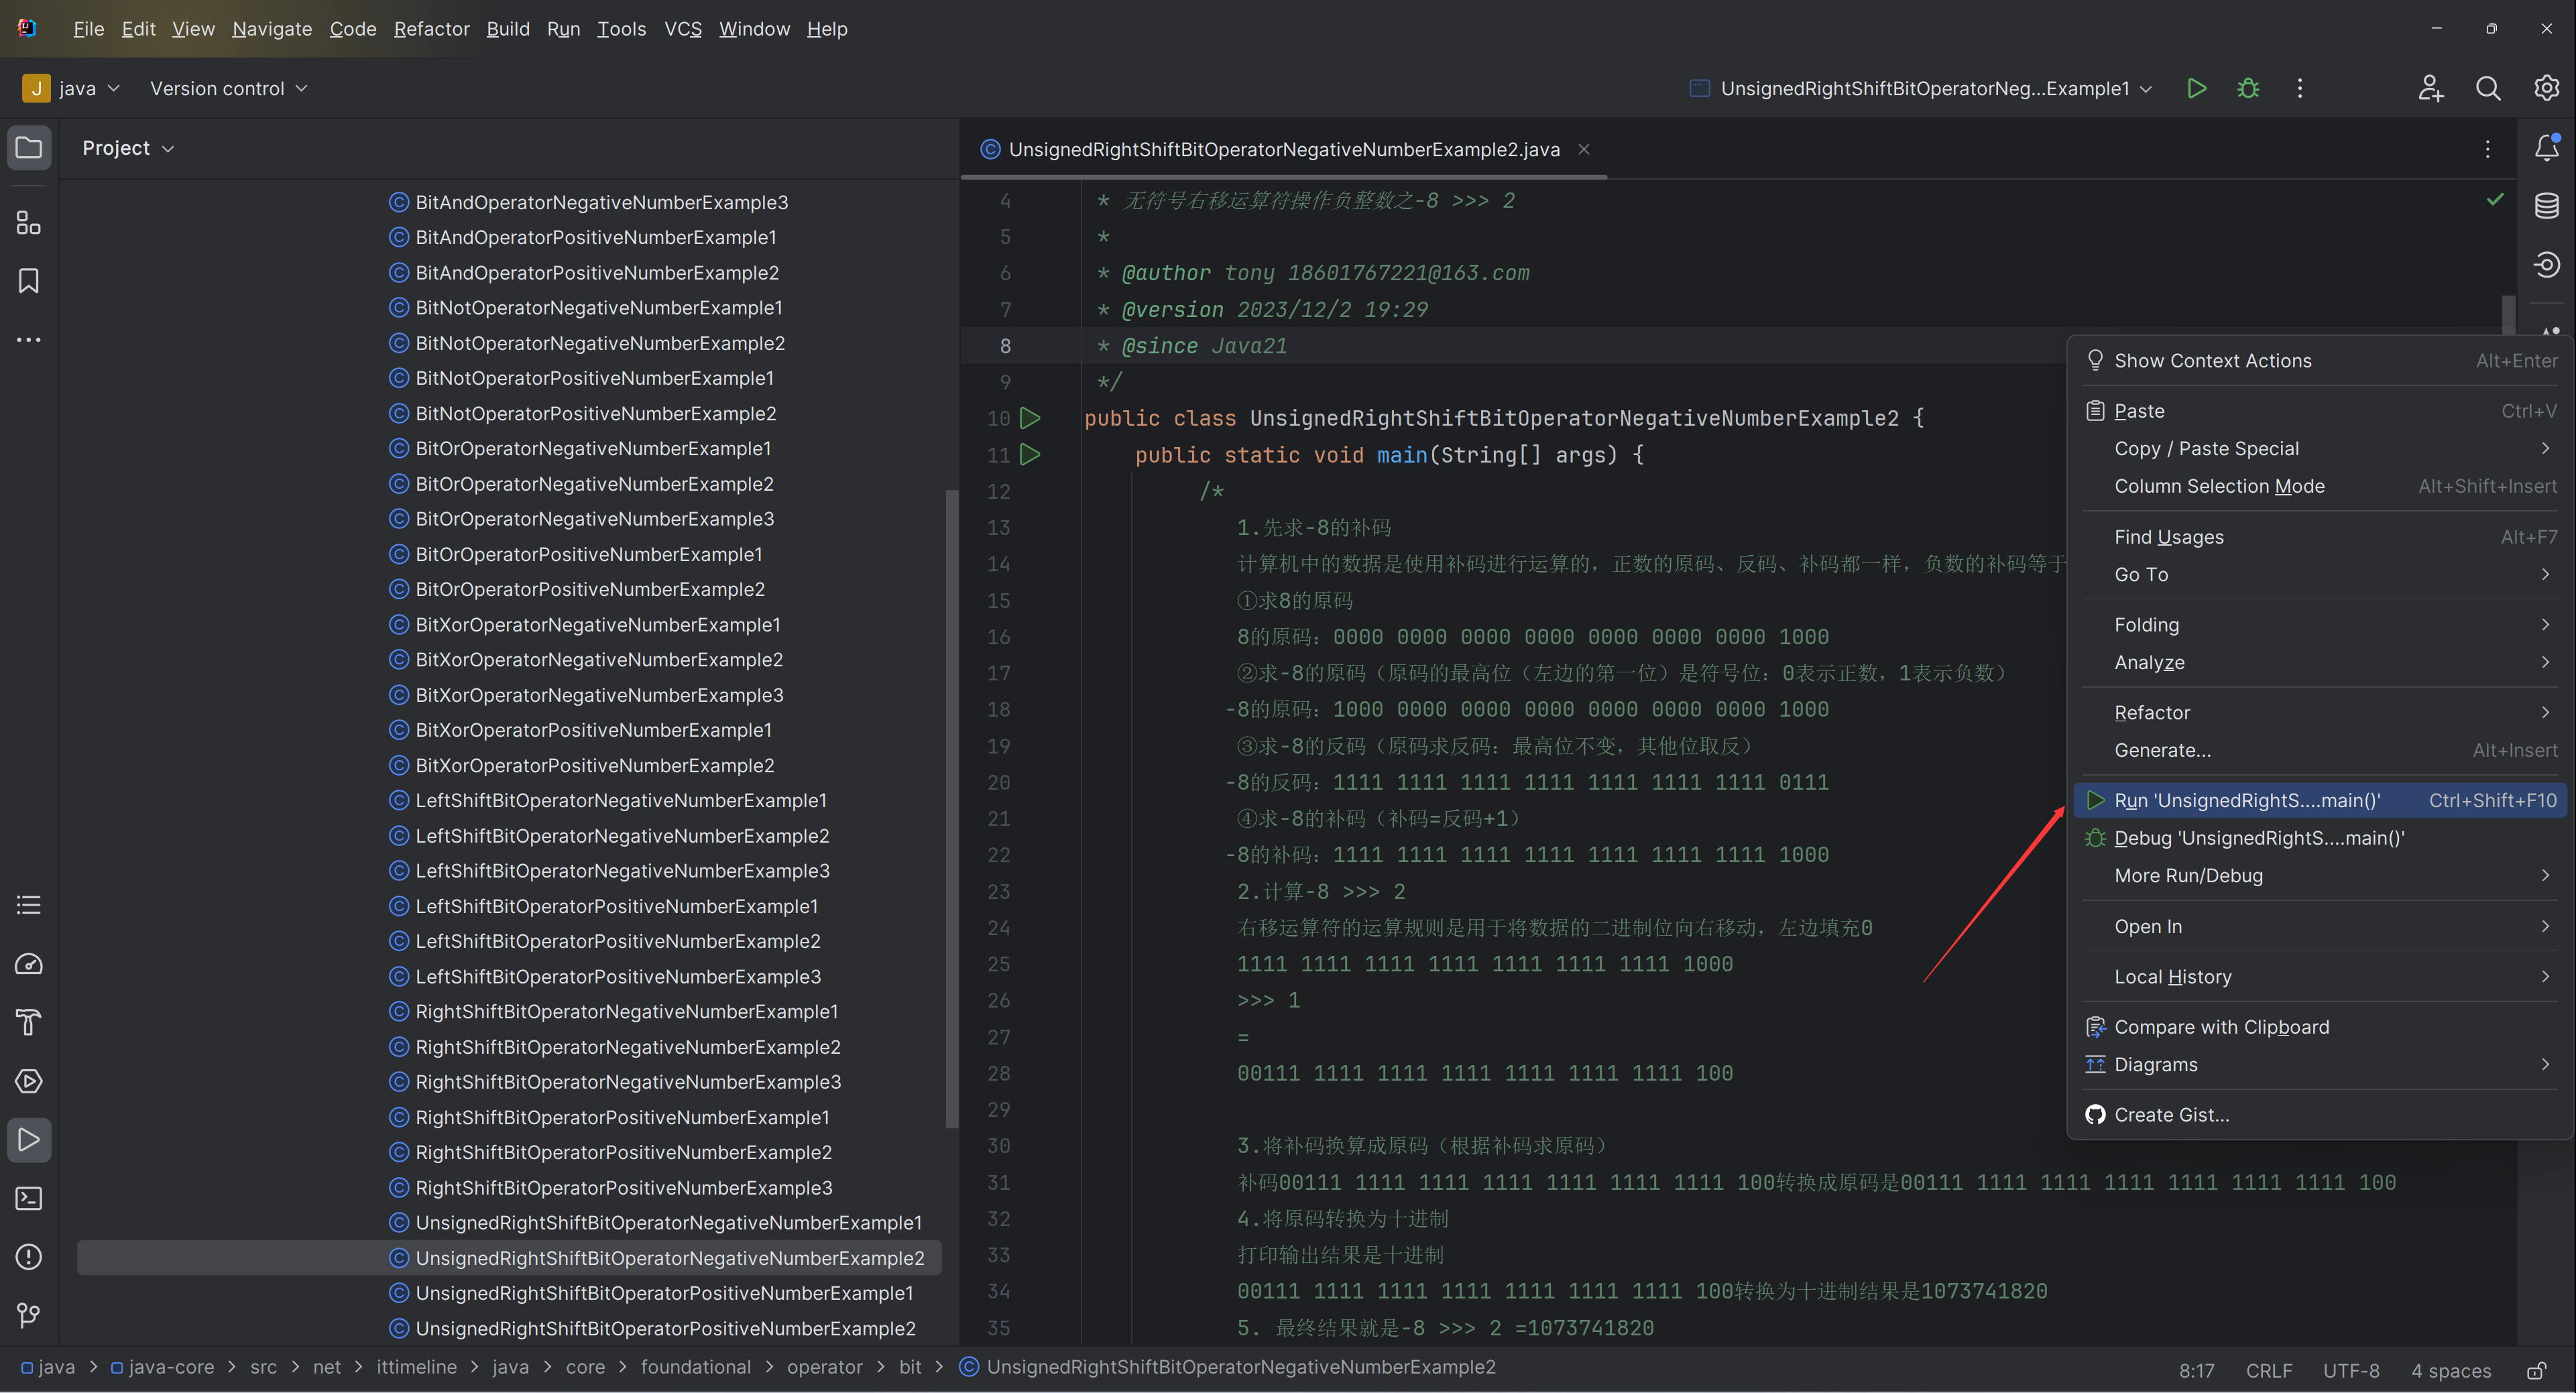
Task: Close the UnsignedRightShiftBitOperatorNegativeNumberExample2.java tab
Action: coord(1584,149)
